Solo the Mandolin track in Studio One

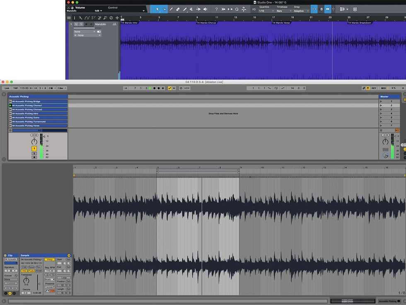pyautogui.click(x=81, y=24)
